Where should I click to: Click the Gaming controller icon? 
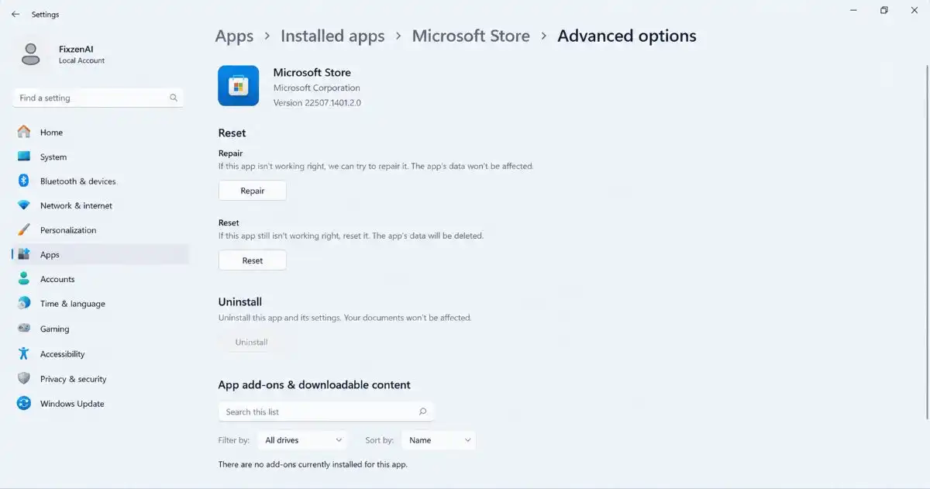(x=24, y=329)
